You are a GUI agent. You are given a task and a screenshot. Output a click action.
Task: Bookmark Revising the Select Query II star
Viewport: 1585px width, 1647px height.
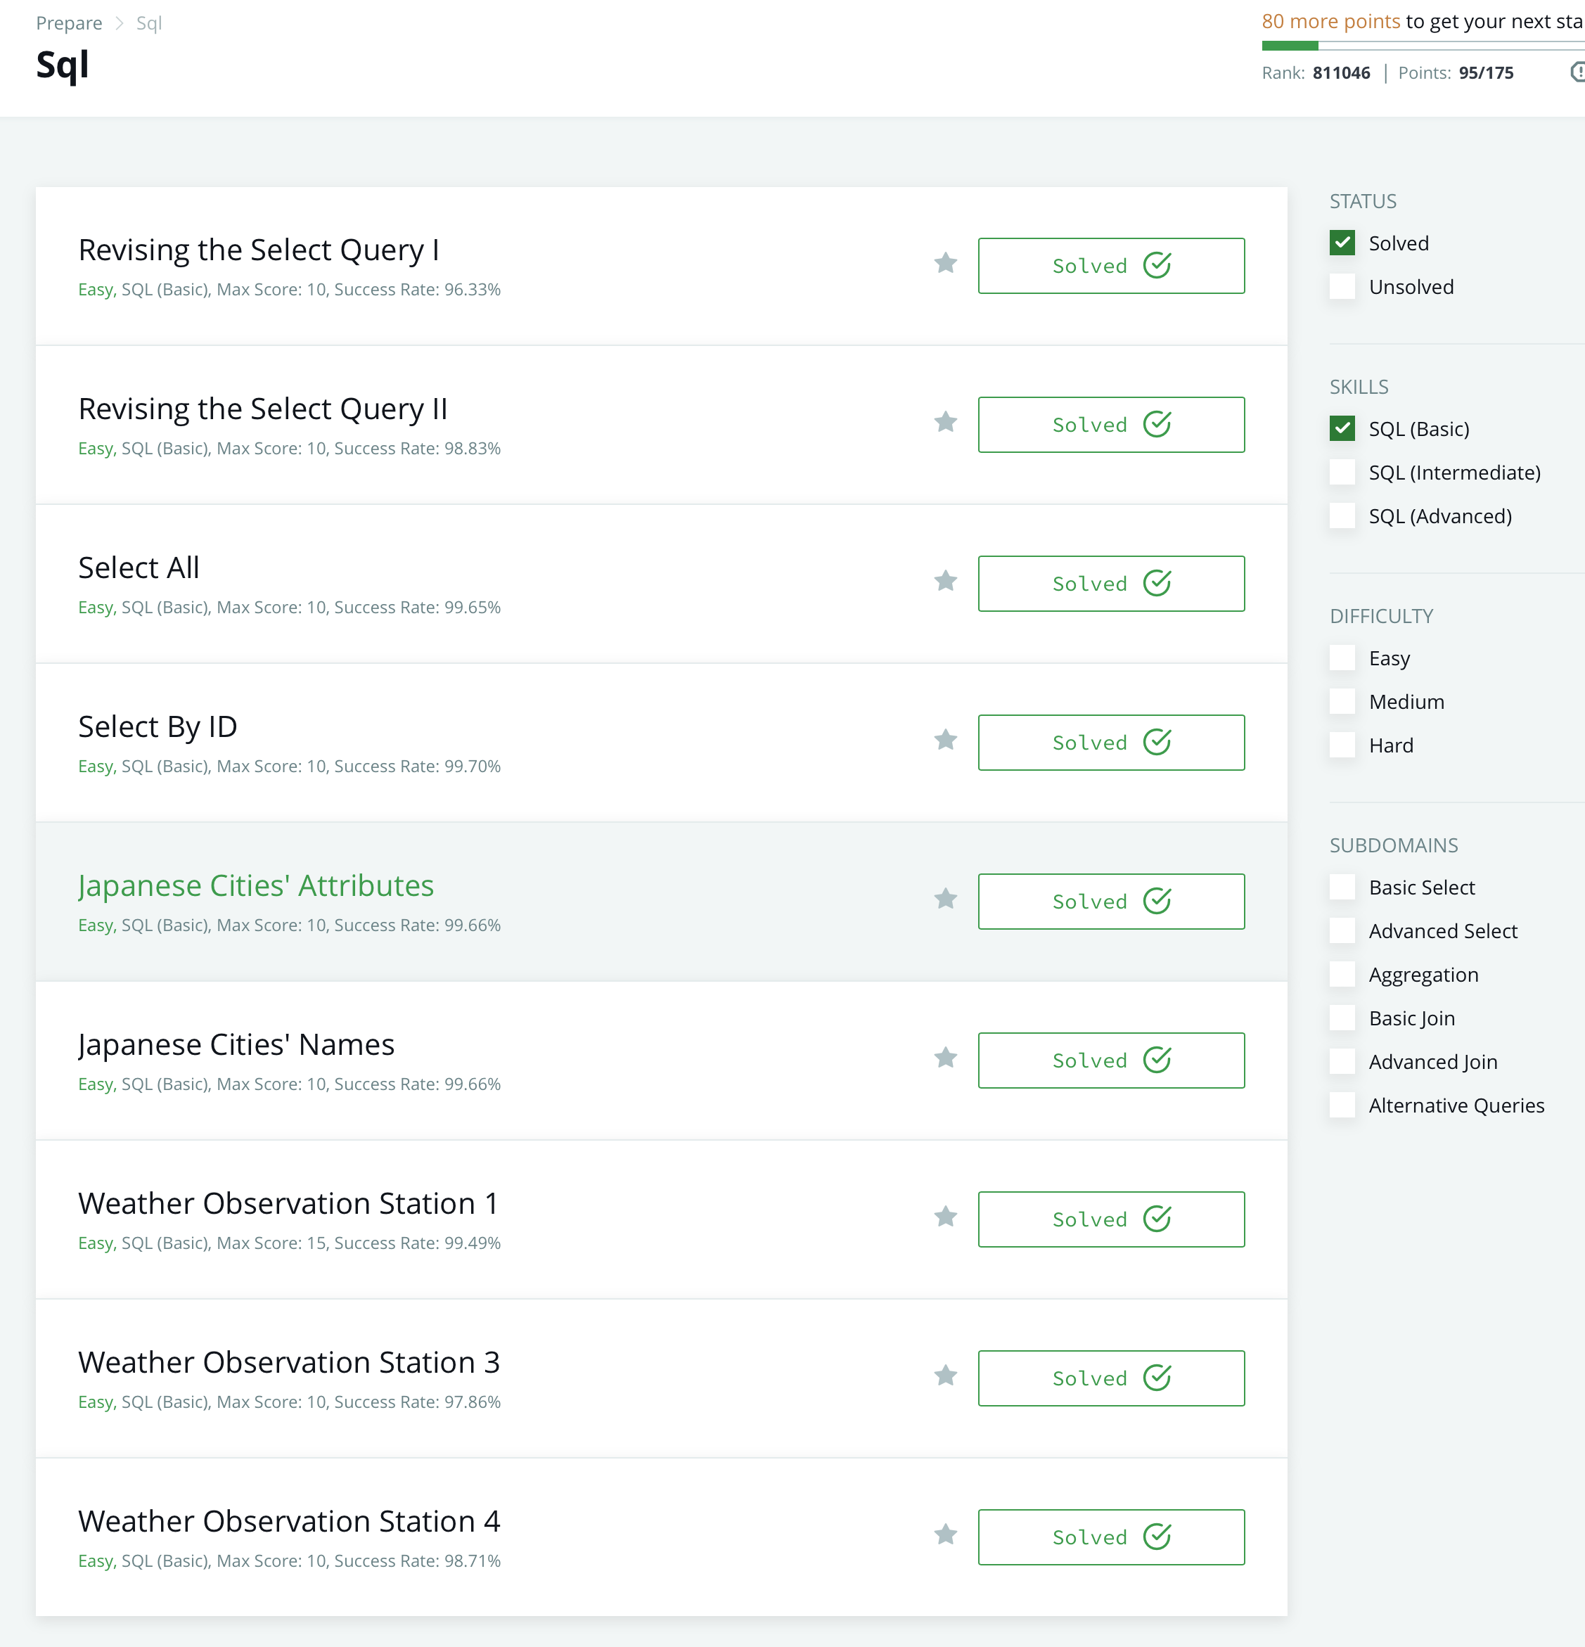click(x=946, y=422)
